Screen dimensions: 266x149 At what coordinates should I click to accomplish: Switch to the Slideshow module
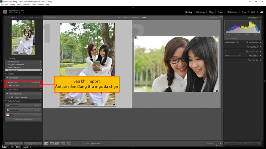232,12
